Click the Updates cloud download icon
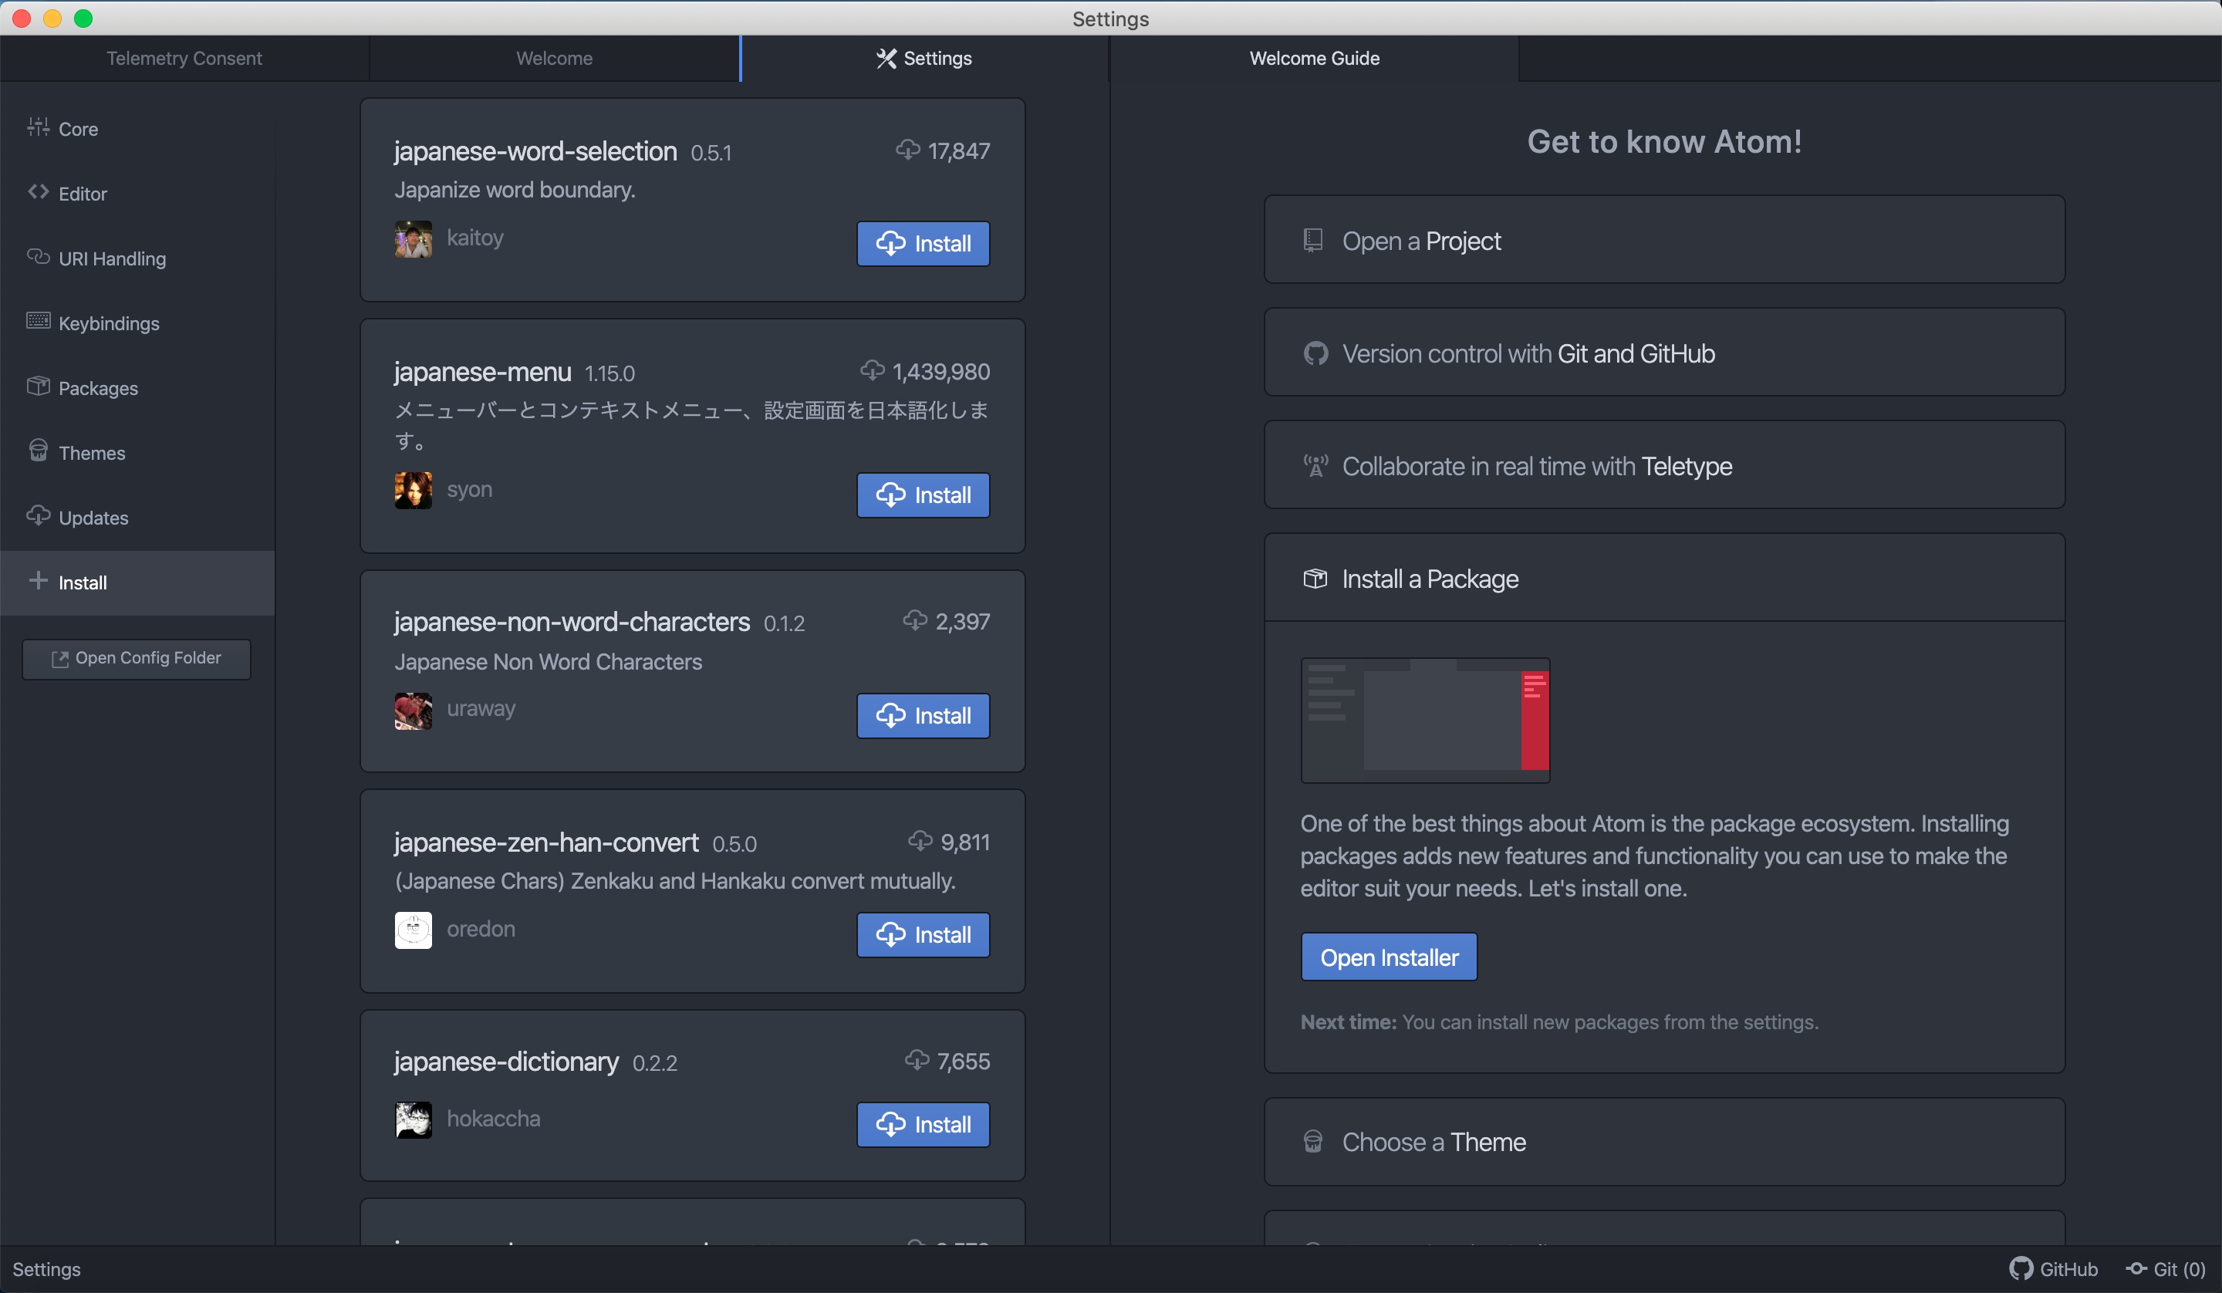Viewport: 2222px width, 1293px height. [x=38, y=515]
